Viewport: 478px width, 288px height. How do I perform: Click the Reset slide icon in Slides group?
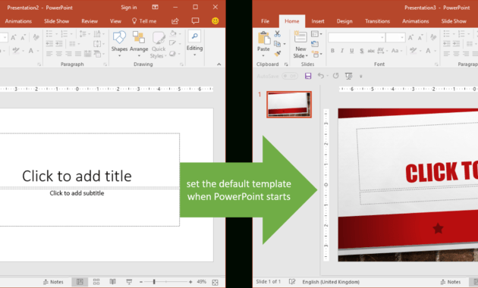pyautogui.click(x=315, y=44)
